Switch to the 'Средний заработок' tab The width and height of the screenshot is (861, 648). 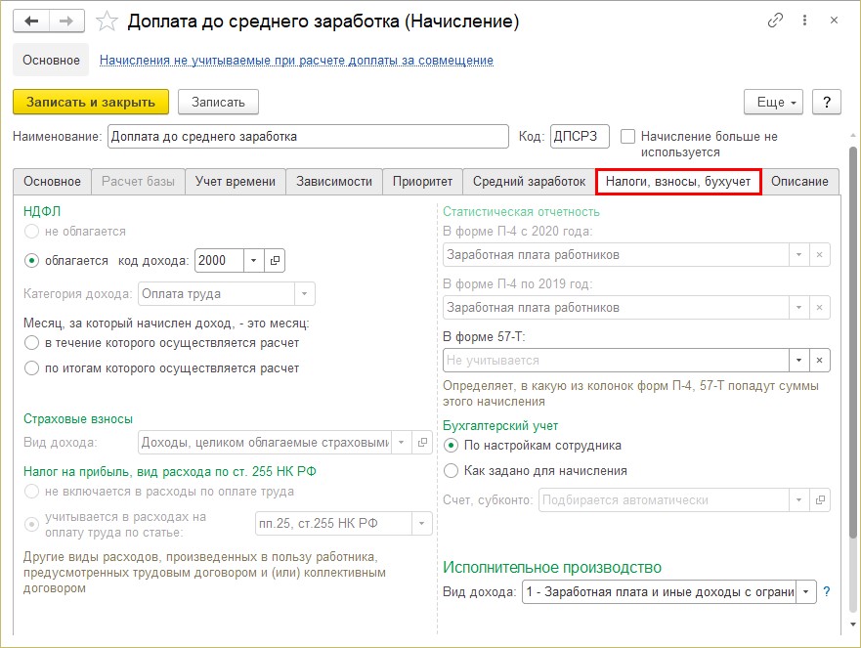(x=530, y=181)
